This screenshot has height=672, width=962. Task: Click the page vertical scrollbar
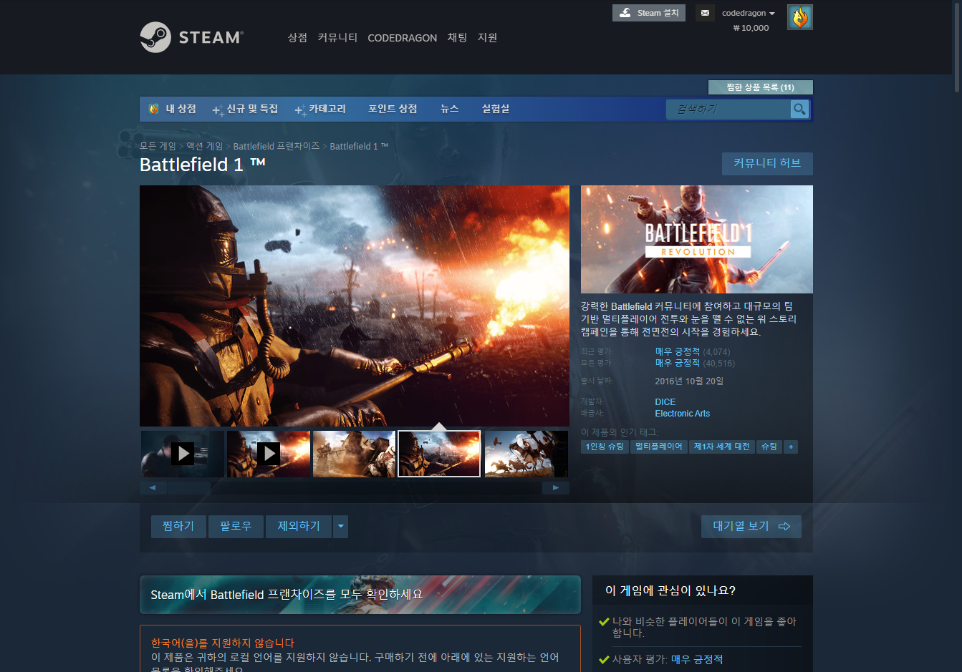coord(957,47)
